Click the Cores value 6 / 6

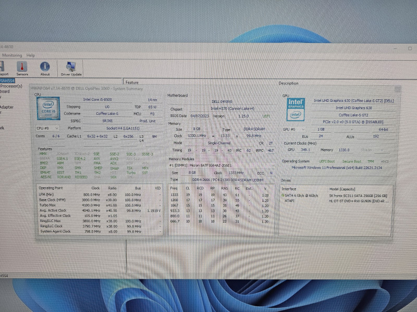[x=56, y=136]
